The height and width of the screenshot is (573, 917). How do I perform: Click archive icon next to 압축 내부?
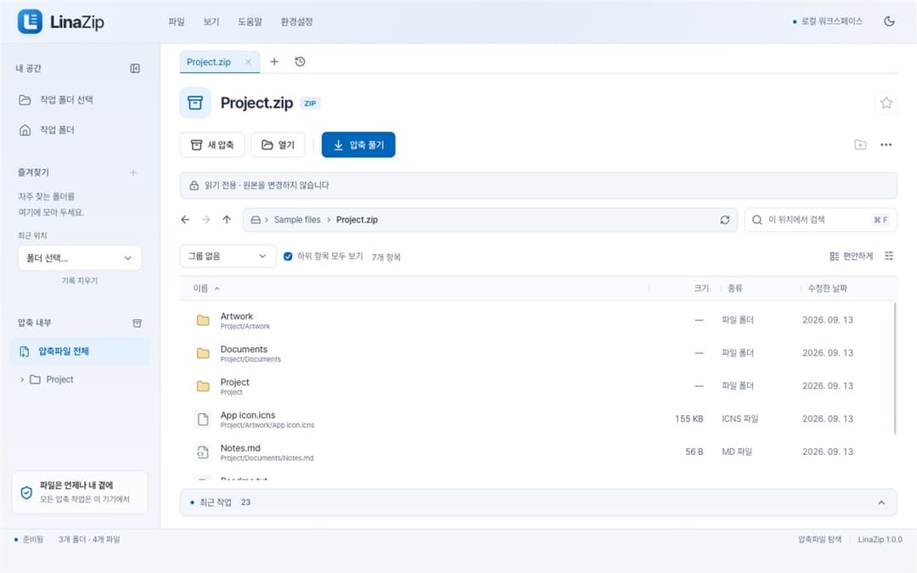[137, 323]
